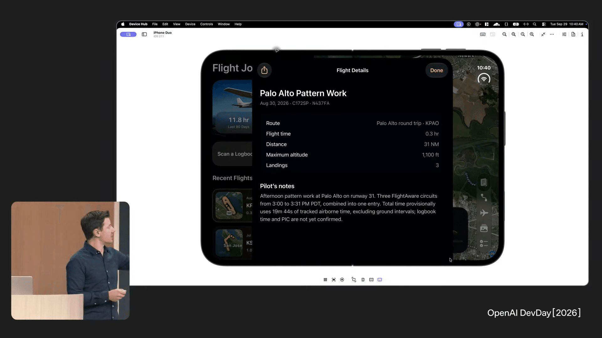Open Control Center in the menu bar
This screenshot has width=602, height=338.
tap(544, 24)
